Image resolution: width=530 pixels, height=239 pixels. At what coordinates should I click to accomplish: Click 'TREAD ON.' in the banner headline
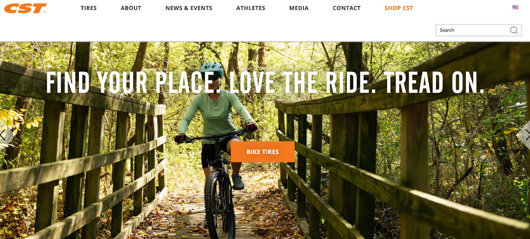coord(434,83)
